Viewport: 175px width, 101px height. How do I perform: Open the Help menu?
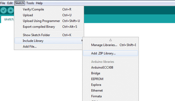[39, 3]
